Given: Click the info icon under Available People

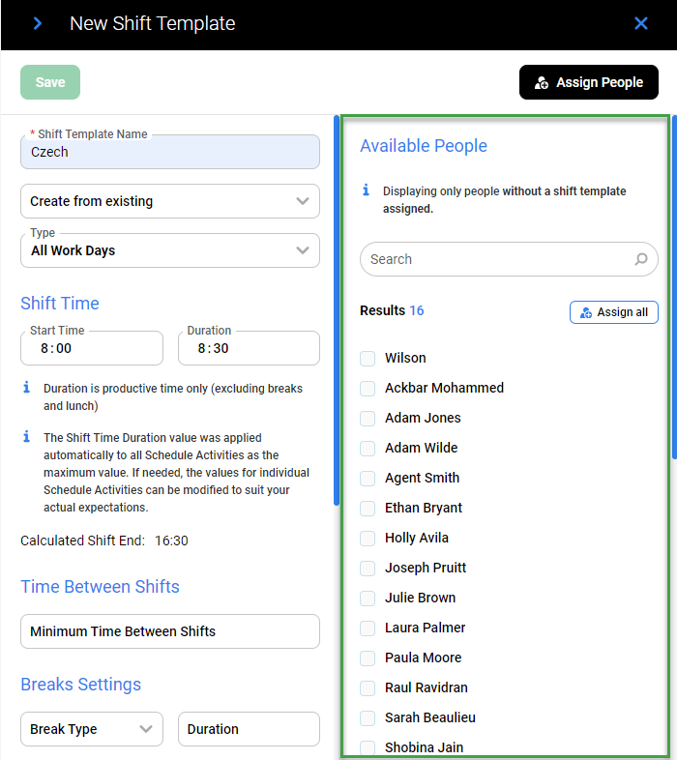Looking at the screenshot, I should point(366,190).
